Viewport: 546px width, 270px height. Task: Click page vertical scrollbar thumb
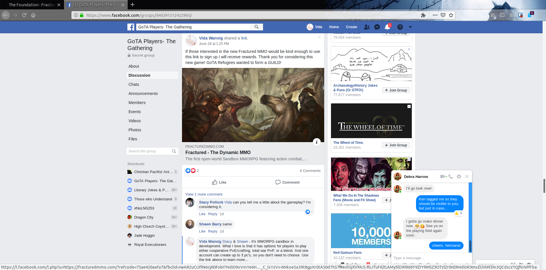pos(544,186)
